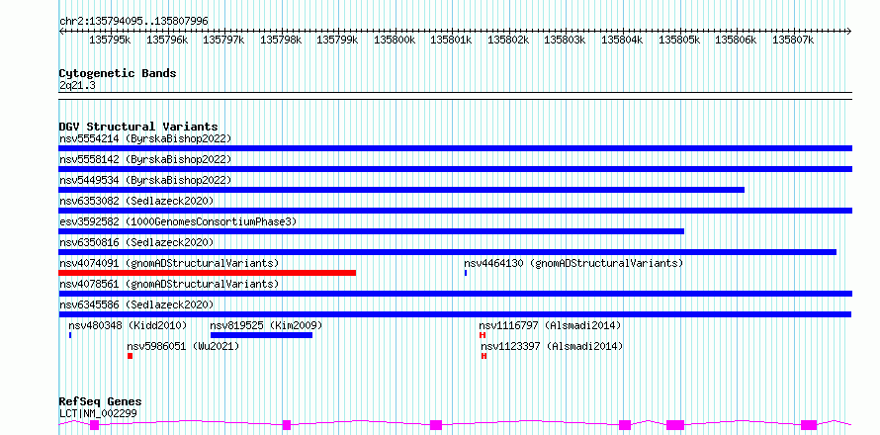Click the nsv6353082 (Sedlazeck2020) label
The image size is (880, 435).
tap(136, 201)
